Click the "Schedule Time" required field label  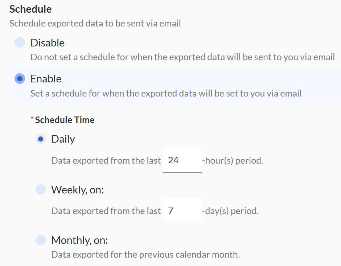[x=65, y=120]
